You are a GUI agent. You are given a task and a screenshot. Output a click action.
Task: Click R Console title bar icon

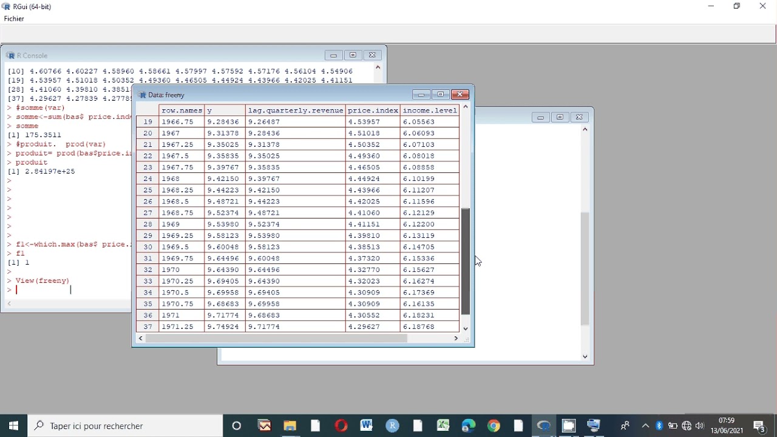pyautogui.click(x=10, y=55)
